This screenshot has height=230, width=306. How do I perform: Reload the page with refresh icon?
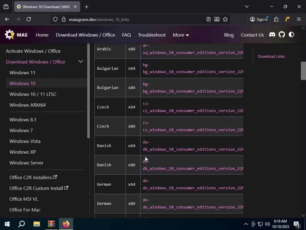point(29,19)
